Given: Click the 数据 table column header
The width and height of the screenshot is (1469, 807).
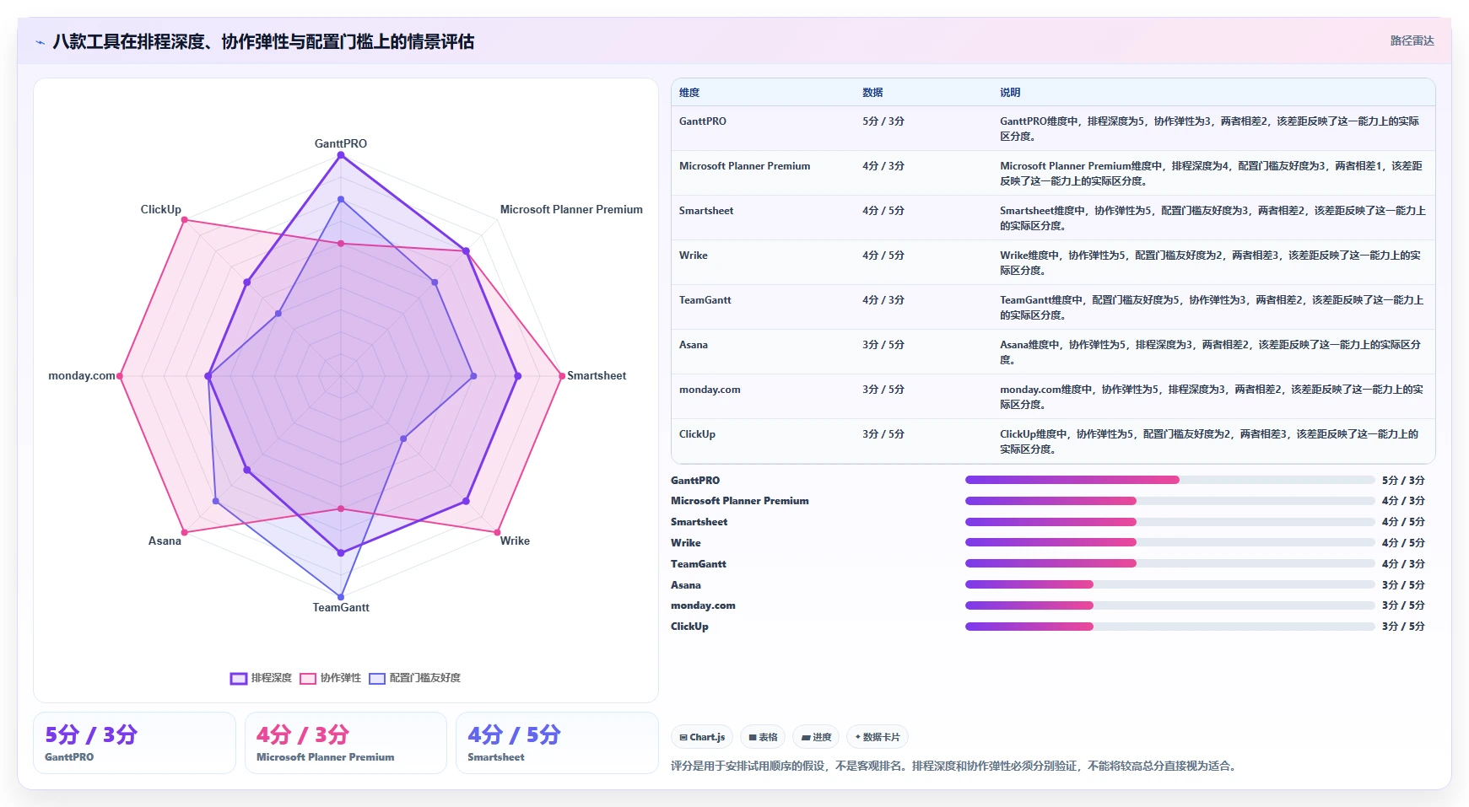Looking at the screenshot, I should pyautogui.click(x=872, y=93).
